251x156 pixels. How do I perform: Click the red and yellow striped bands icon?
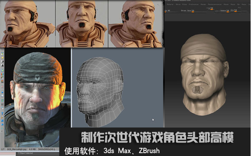click(2, 81)
